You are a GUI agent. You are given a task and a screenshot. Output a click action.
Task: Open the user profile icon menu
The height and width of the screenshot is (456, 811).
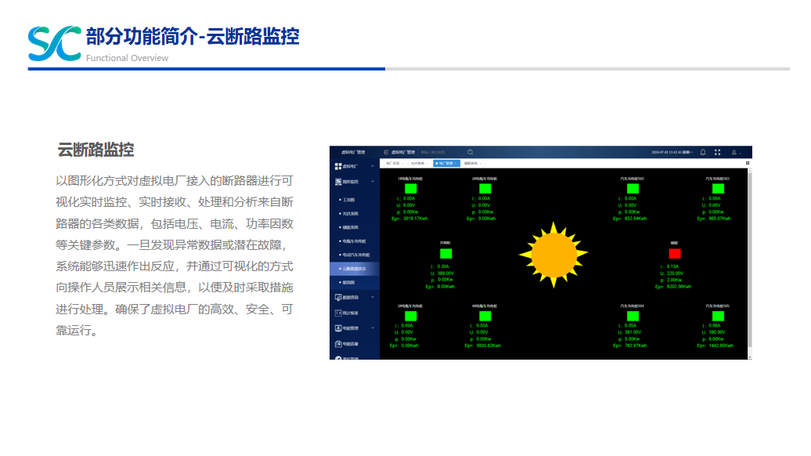pyautogui.click(x=734, y=152)
